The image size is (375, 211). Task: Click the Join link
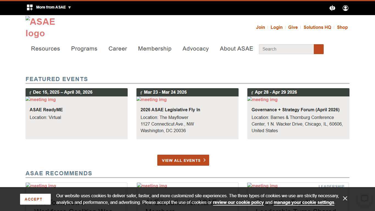[x=260, y=27]
